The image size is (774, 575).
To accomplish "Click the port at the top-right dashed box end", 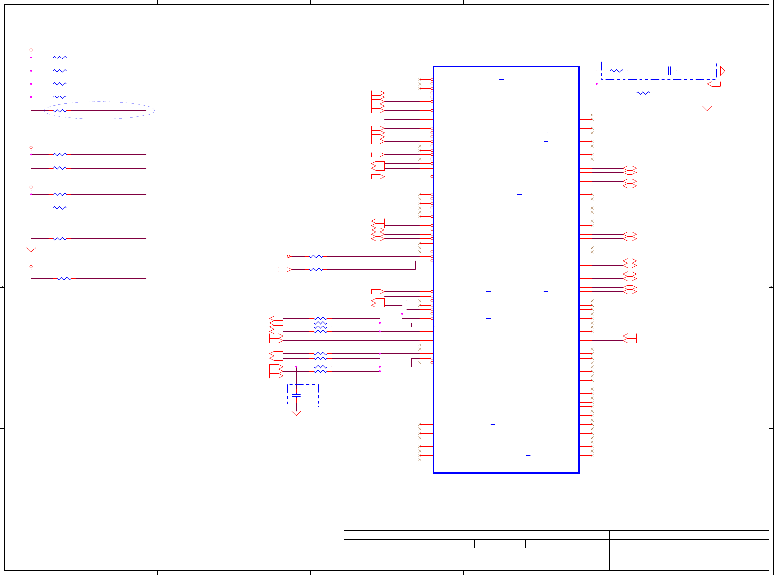I will coord(721,71).
